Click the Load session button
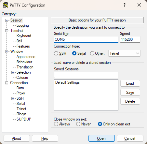Screen dimensions: 147x144 pos(130,83)
